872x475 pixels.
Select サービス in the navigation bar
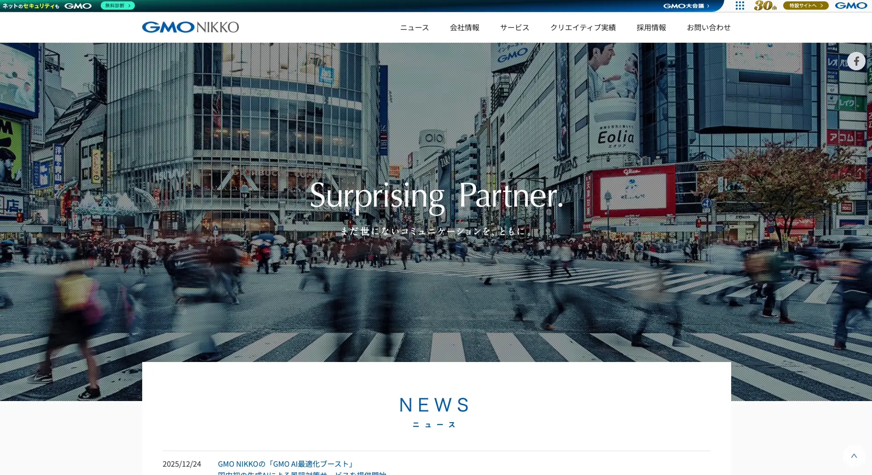[514, 28]
